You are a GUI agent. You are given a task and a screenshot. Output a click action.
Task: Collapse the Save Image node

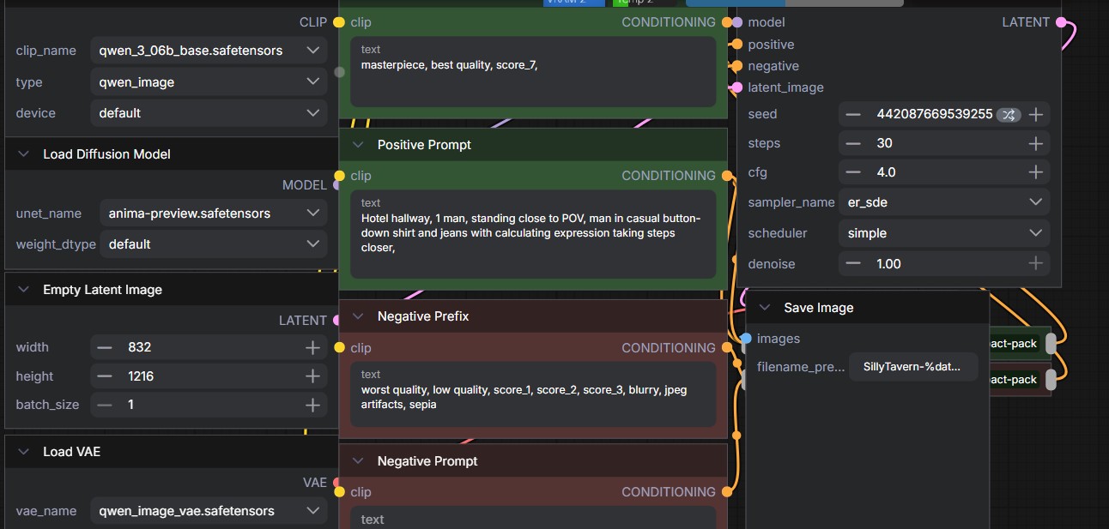pos(764,308)
